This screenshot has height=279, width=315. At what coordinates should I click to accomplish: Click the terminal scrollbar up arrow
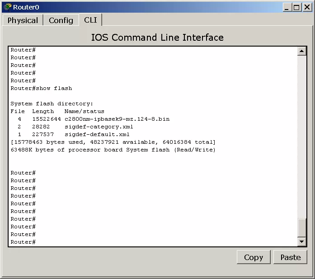302,51
